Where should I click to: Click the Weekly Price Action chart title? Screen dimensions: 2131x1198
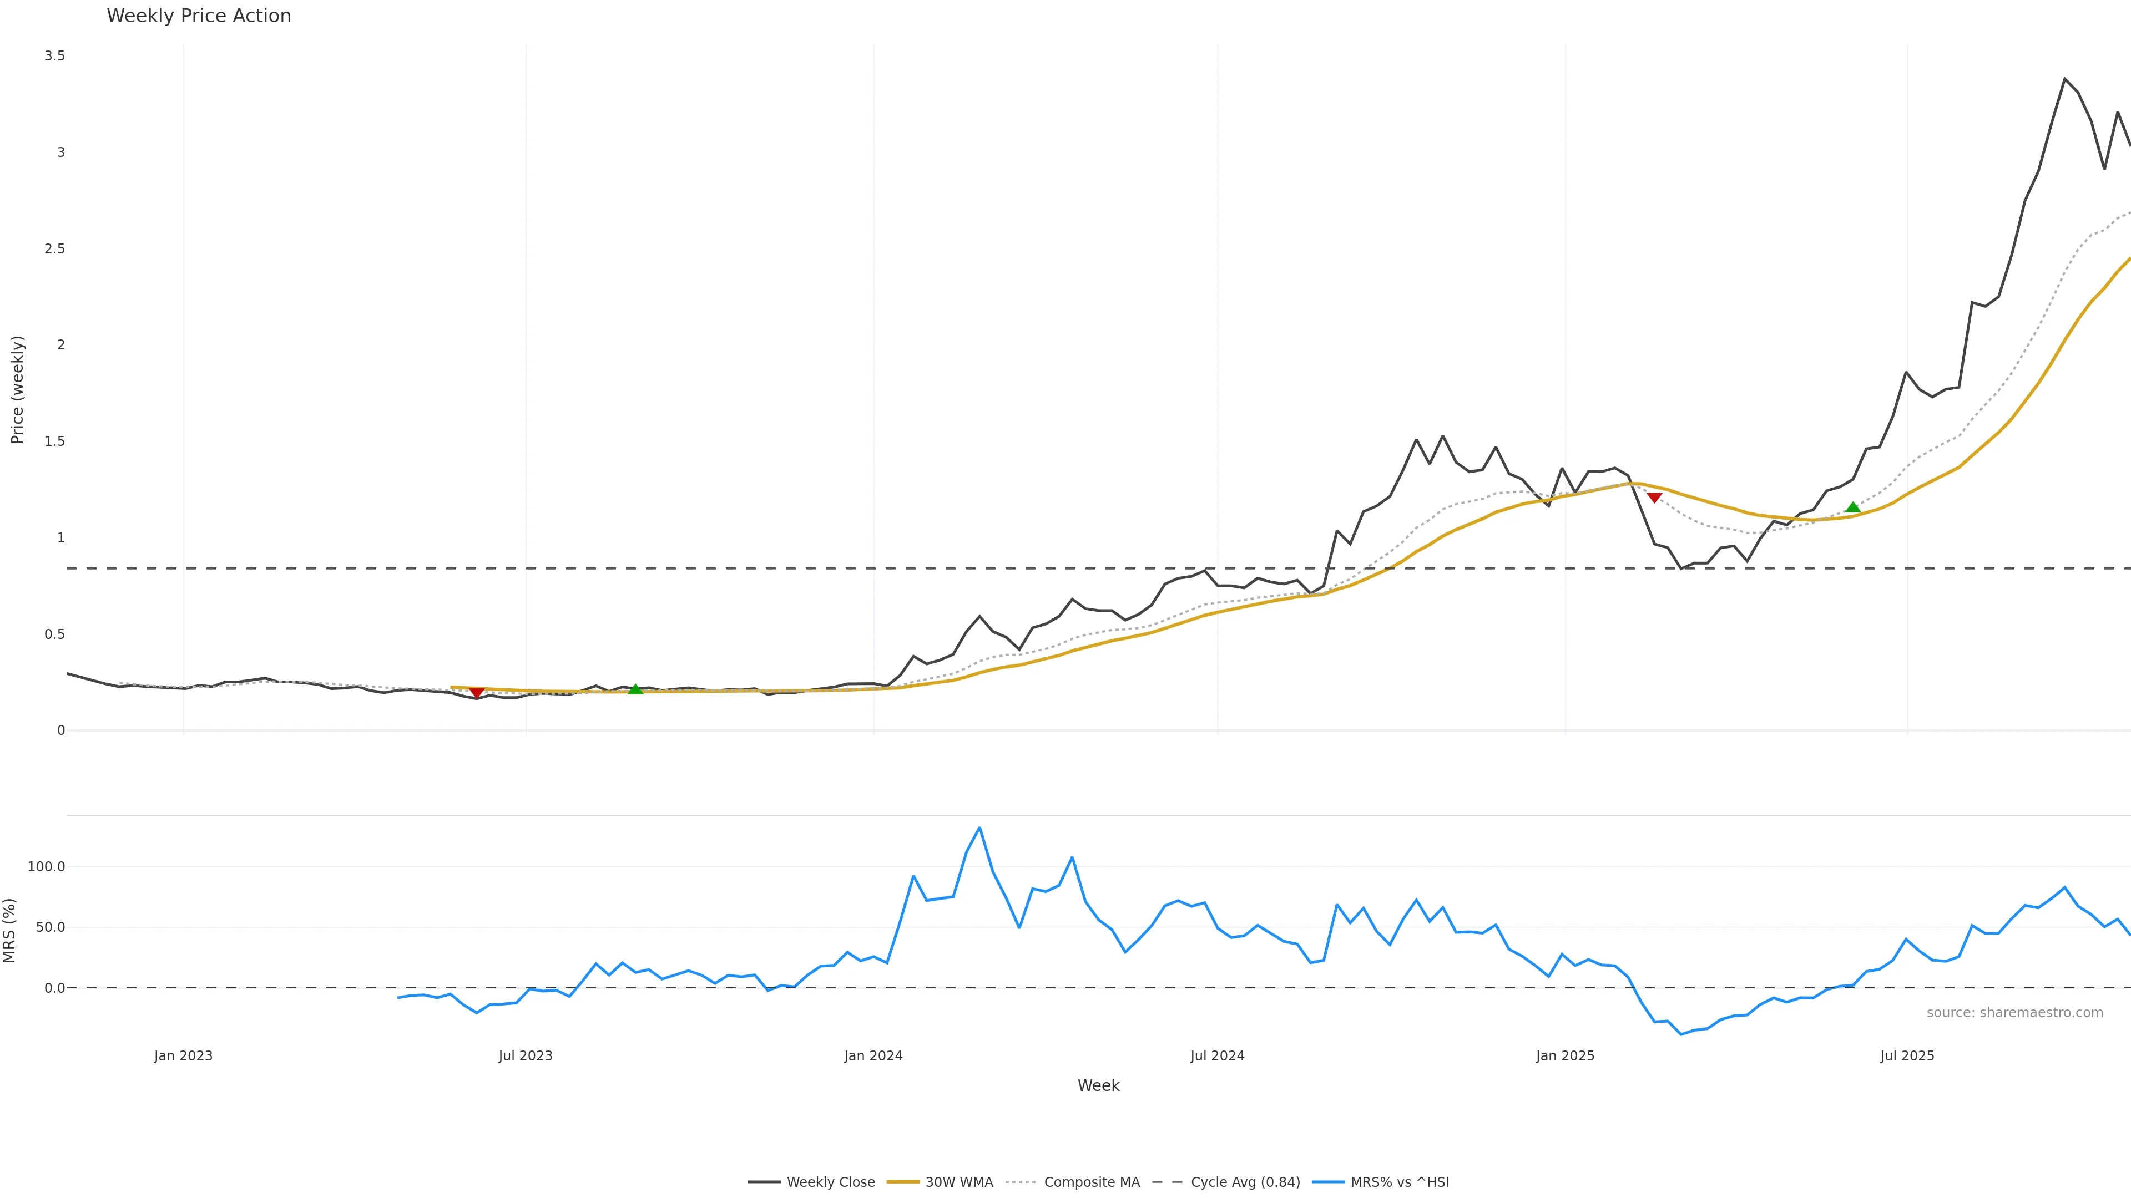click(199, 16)
